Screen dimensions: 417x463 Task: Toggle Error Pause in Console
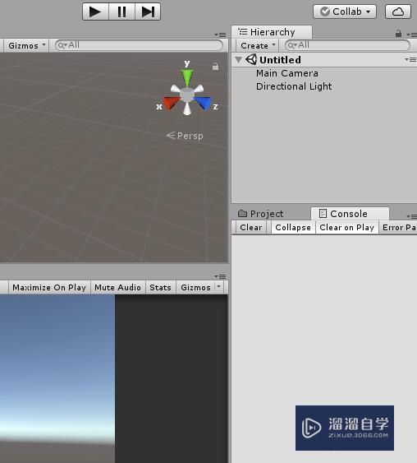(398, 227)
